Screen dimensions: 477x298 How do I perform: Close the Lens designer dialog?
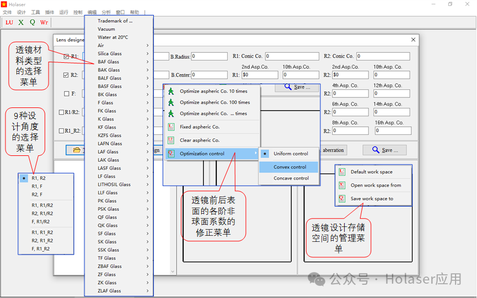pos(413,40)
